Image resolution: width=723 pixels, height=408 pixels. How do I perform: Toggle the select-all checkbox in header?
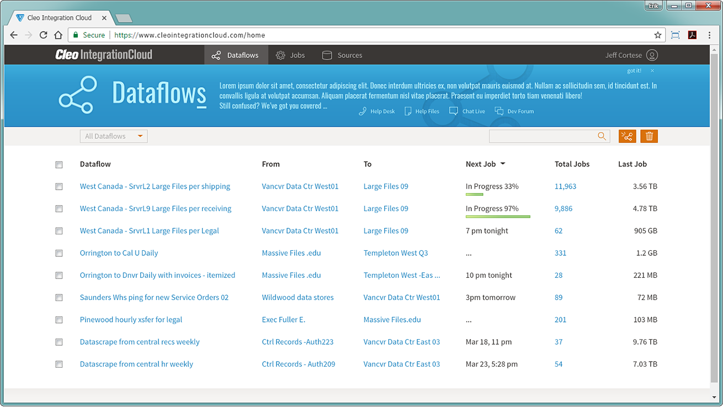point(59,164)
